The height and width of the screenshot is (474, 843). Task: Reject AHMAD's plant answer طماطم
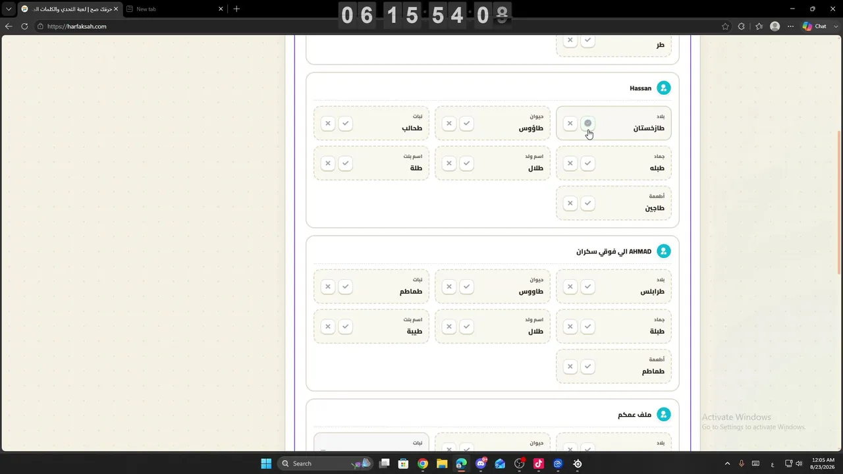tap(328, 286)
